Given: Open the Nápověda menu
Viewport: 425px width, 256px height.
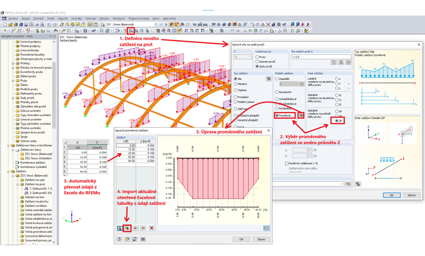Looking at the screenshot, I should (x=169, y=18).
